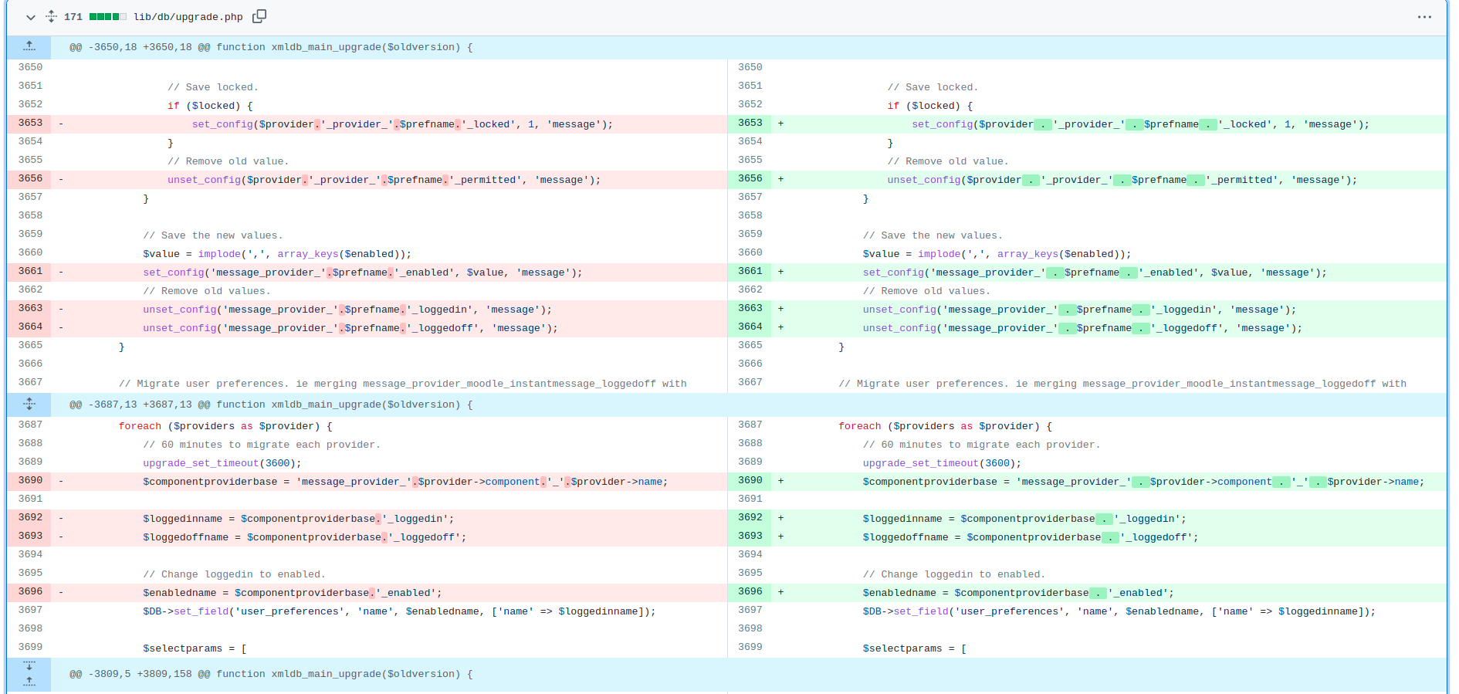1459x694 pixels.
Task: Click added line number 3693
Action: click(x=750, y=537)
